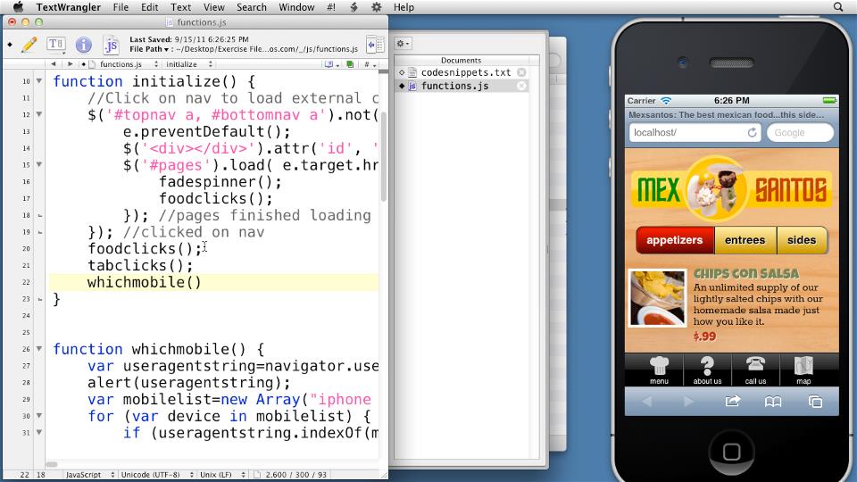Tap Safari back arrow in simulator
Image resolution: width=857 pixels, height=482 pixels.
pos(648,402)
